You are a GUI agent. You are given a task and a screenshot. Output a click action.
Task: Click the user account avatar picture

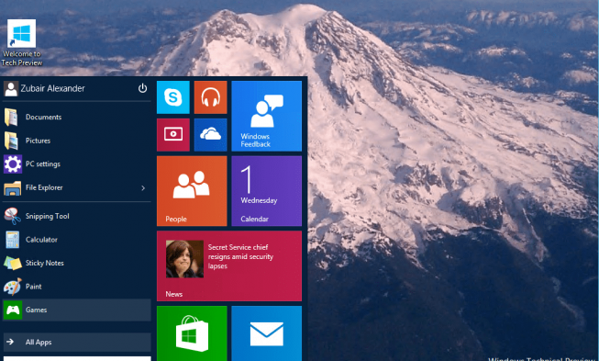[11, 89]
